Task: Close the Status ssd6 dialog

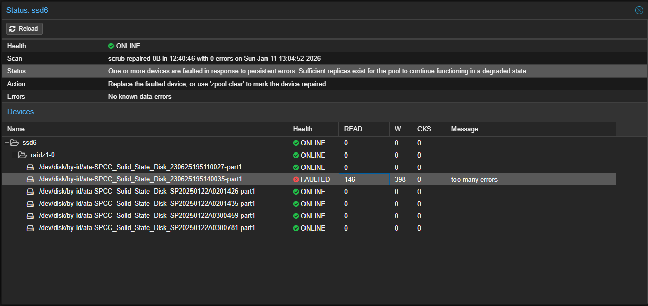Action: [639, 10]
